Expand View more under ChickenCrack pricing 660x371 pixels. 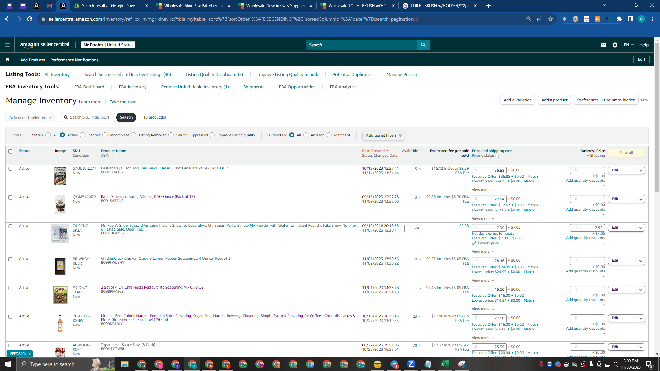(x=483, y=280)
